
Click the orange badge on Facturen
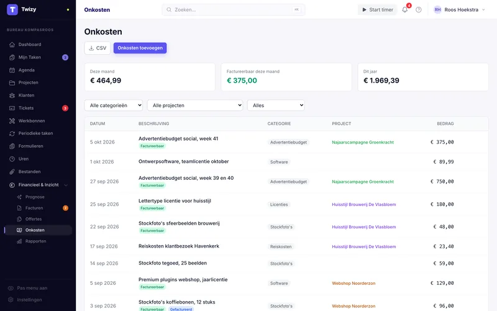pos(65,208)
